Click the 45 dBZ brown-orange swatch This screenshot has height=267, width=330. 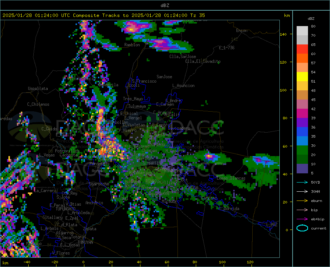coord(302,95)
